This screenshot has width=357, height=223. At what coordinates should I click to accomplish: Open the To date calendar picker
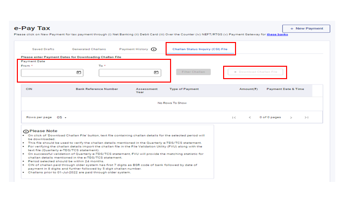click(156, 73)
